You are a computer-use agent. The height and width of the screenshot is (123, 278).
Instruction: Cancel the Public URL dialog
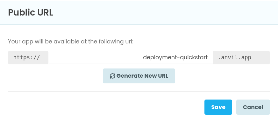click(253, 107)
